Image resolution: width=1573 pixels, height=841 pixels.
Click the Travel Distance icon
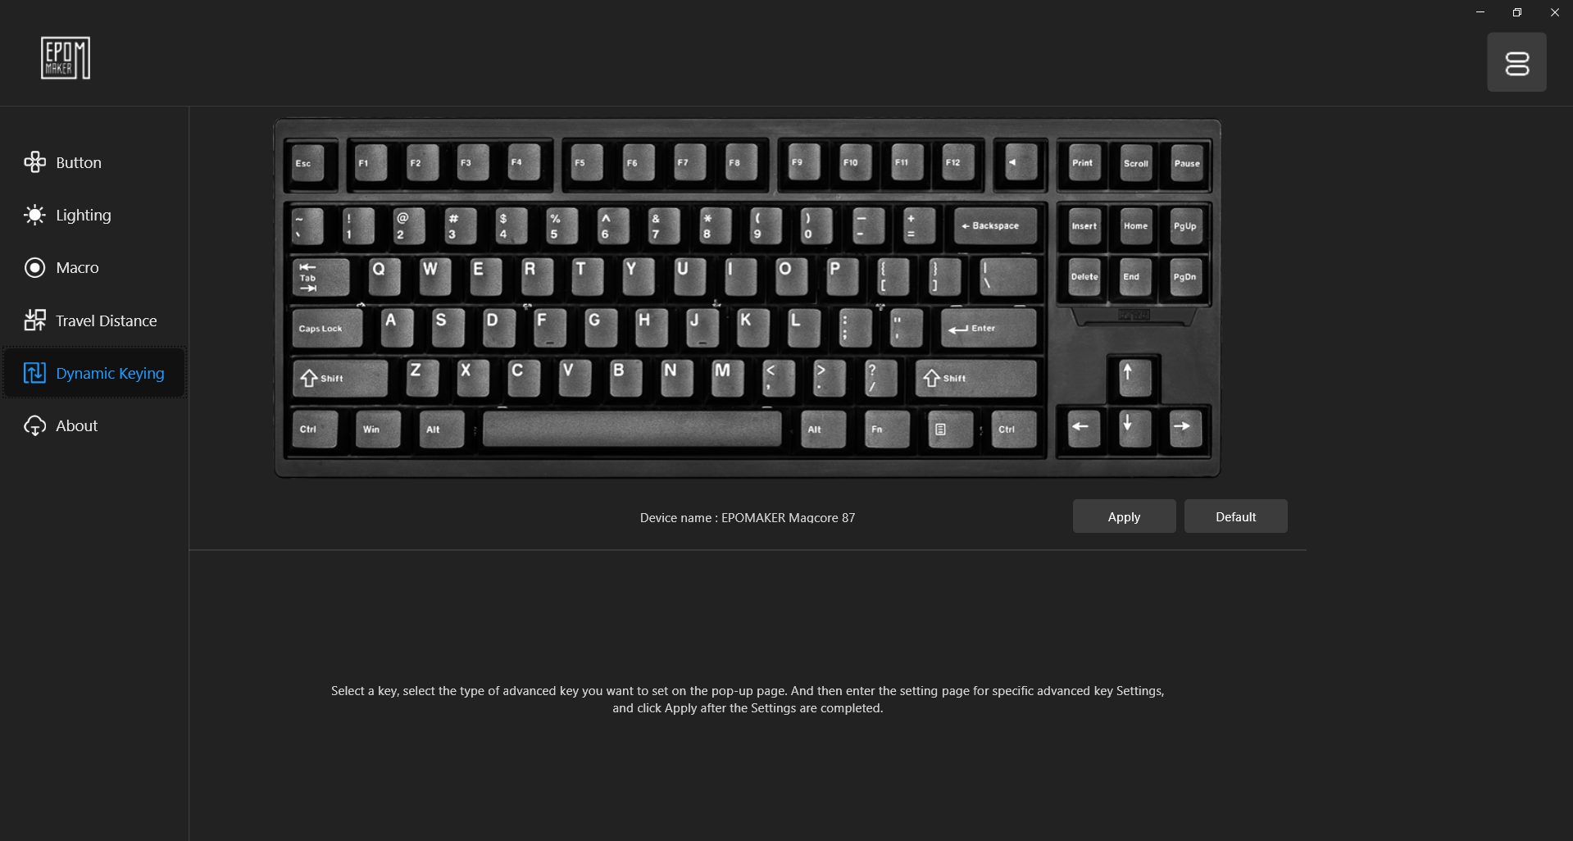pos(34,320)
